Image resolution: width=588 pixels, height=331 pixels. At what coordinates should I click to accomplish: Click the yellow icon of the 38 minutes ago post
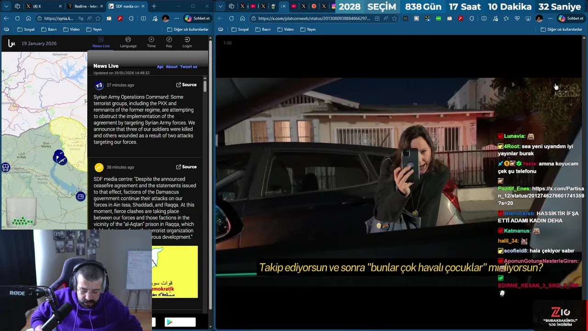click(x=99, y=167)
